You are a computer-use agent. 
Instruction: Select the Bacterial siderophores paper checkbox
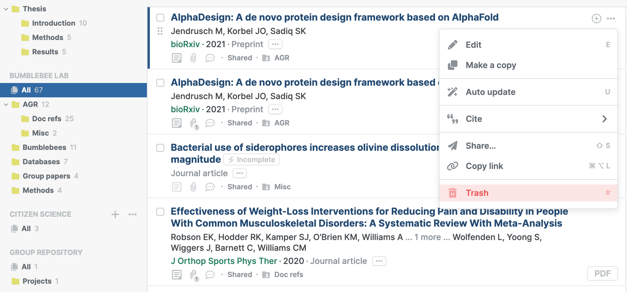[160, 148]
